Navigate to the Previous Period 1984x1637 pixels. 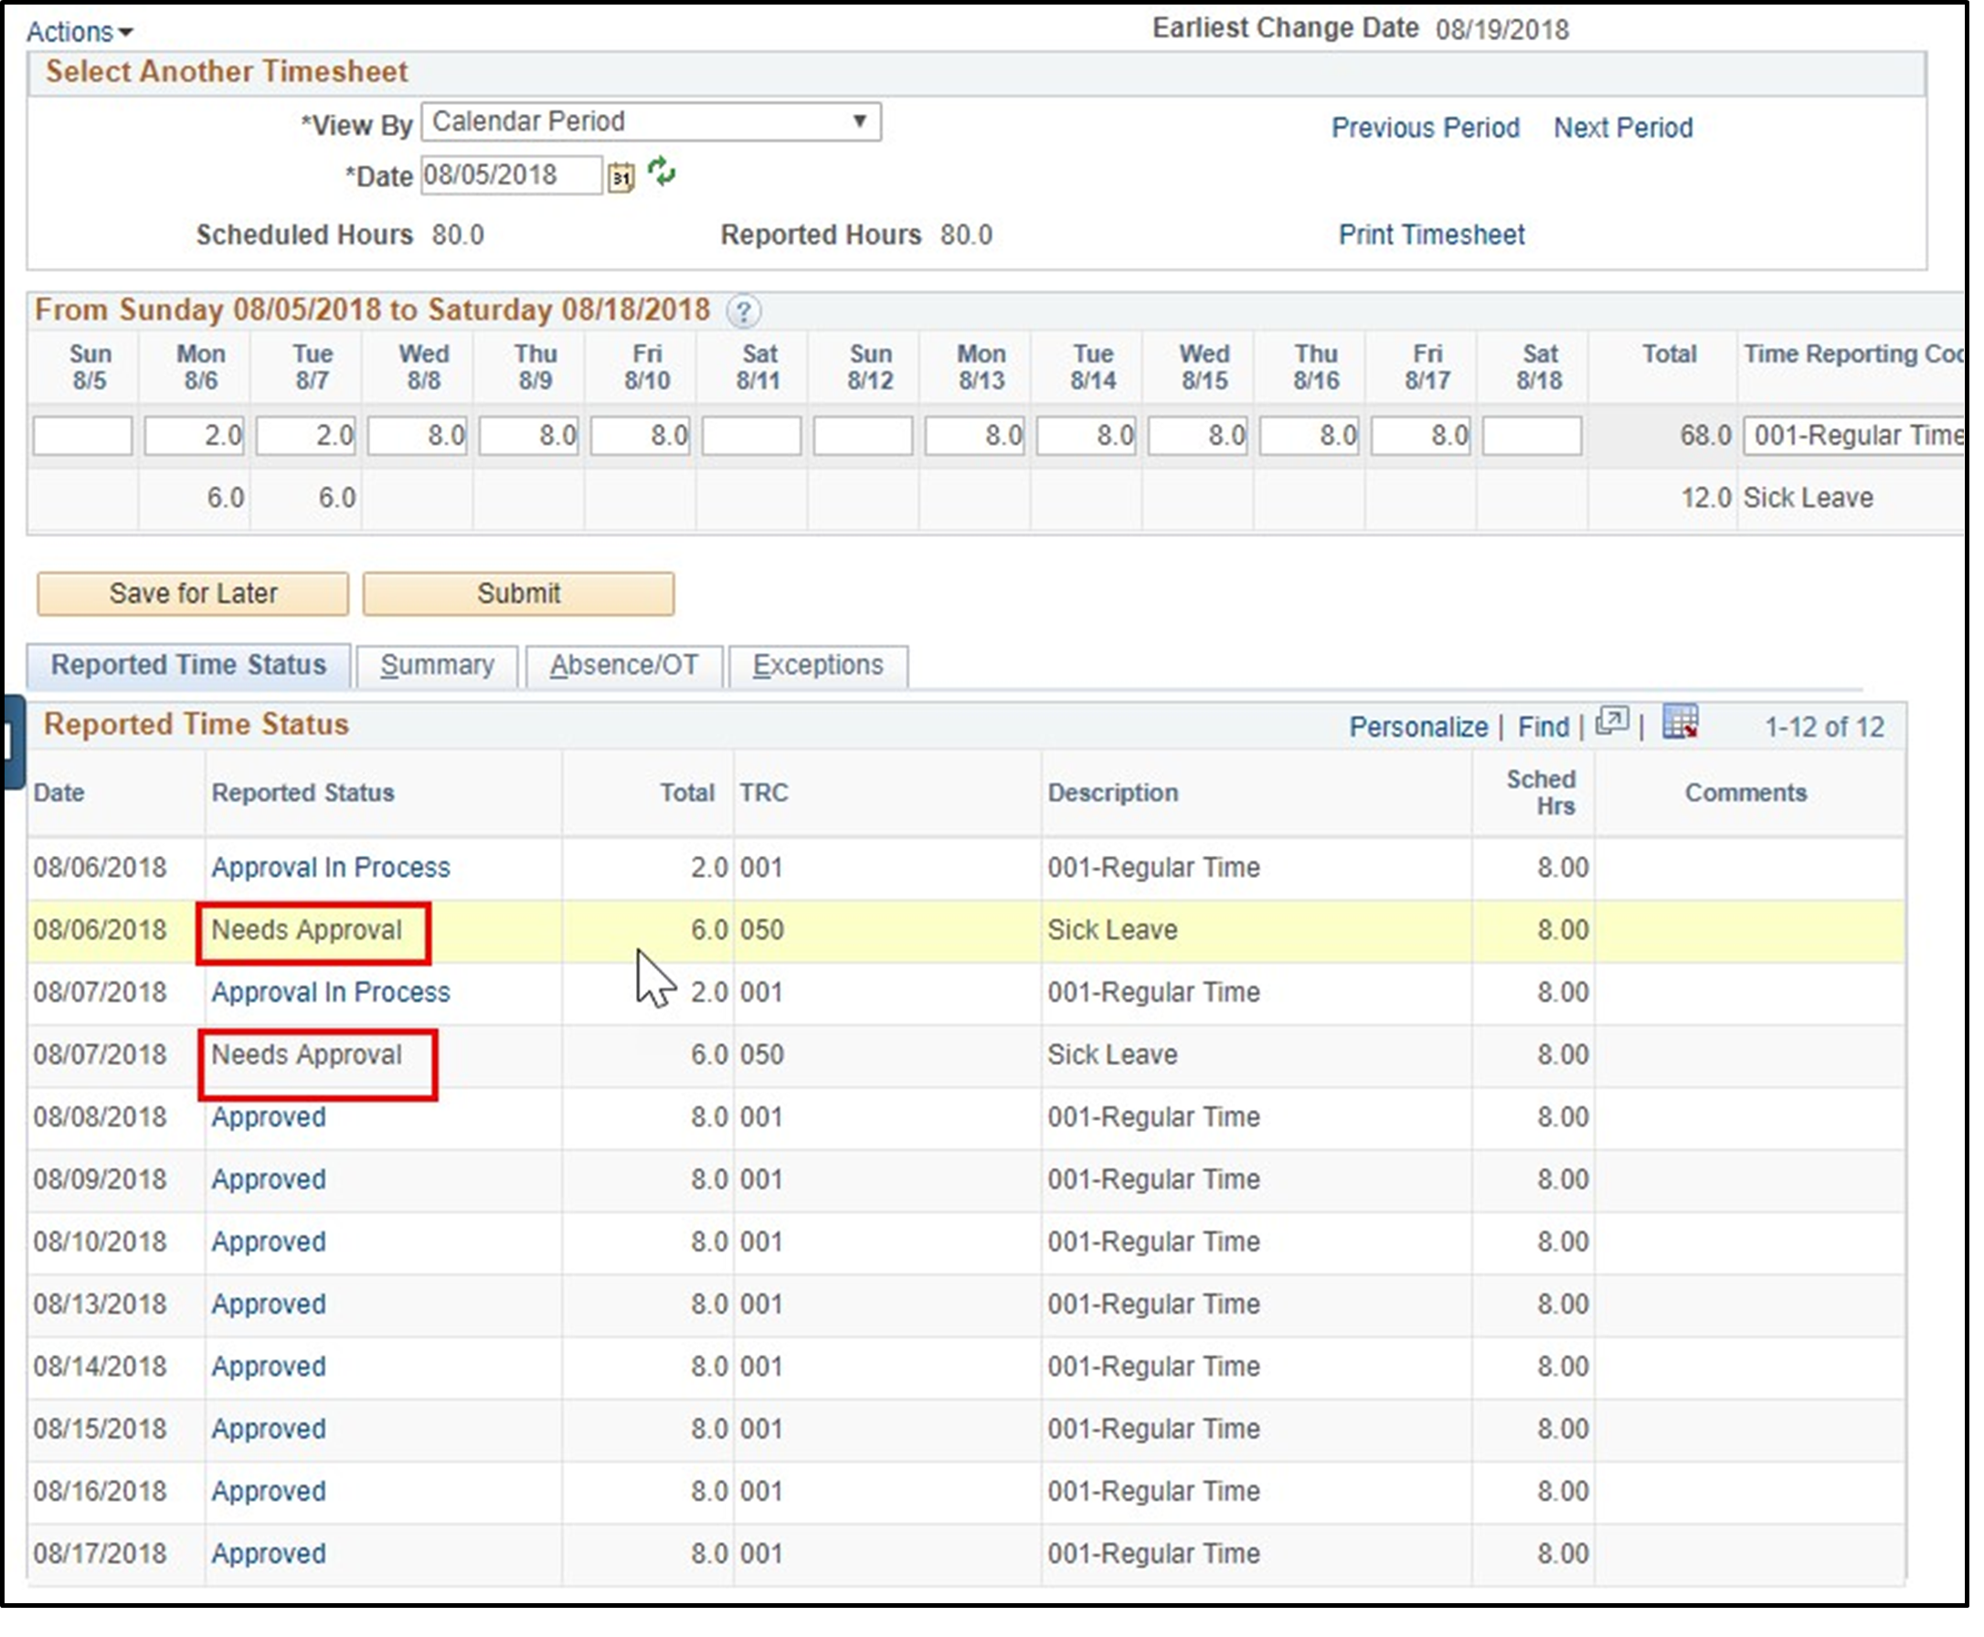click(1426, 127)
